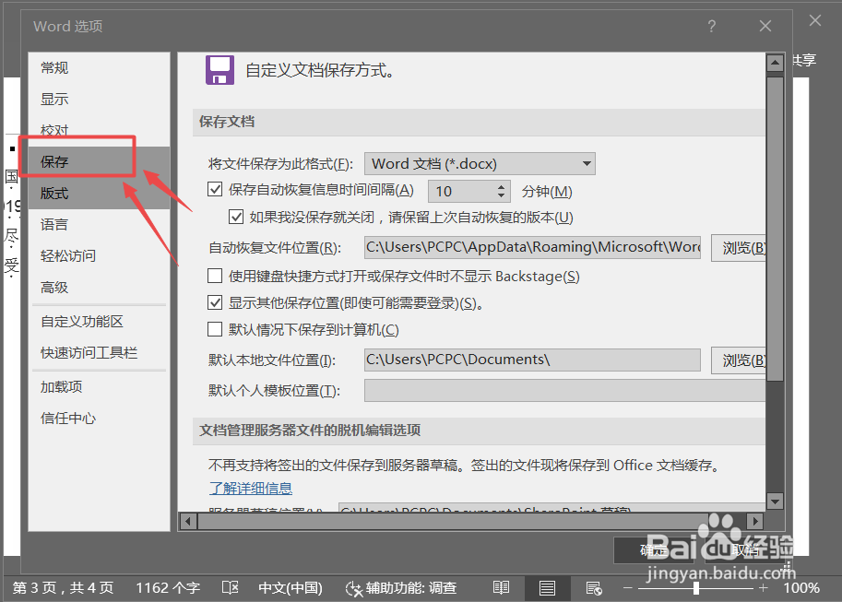Open the 了解详细信息 link
The width and height of the screenshot is (842, 602).
tap(250, 489)
